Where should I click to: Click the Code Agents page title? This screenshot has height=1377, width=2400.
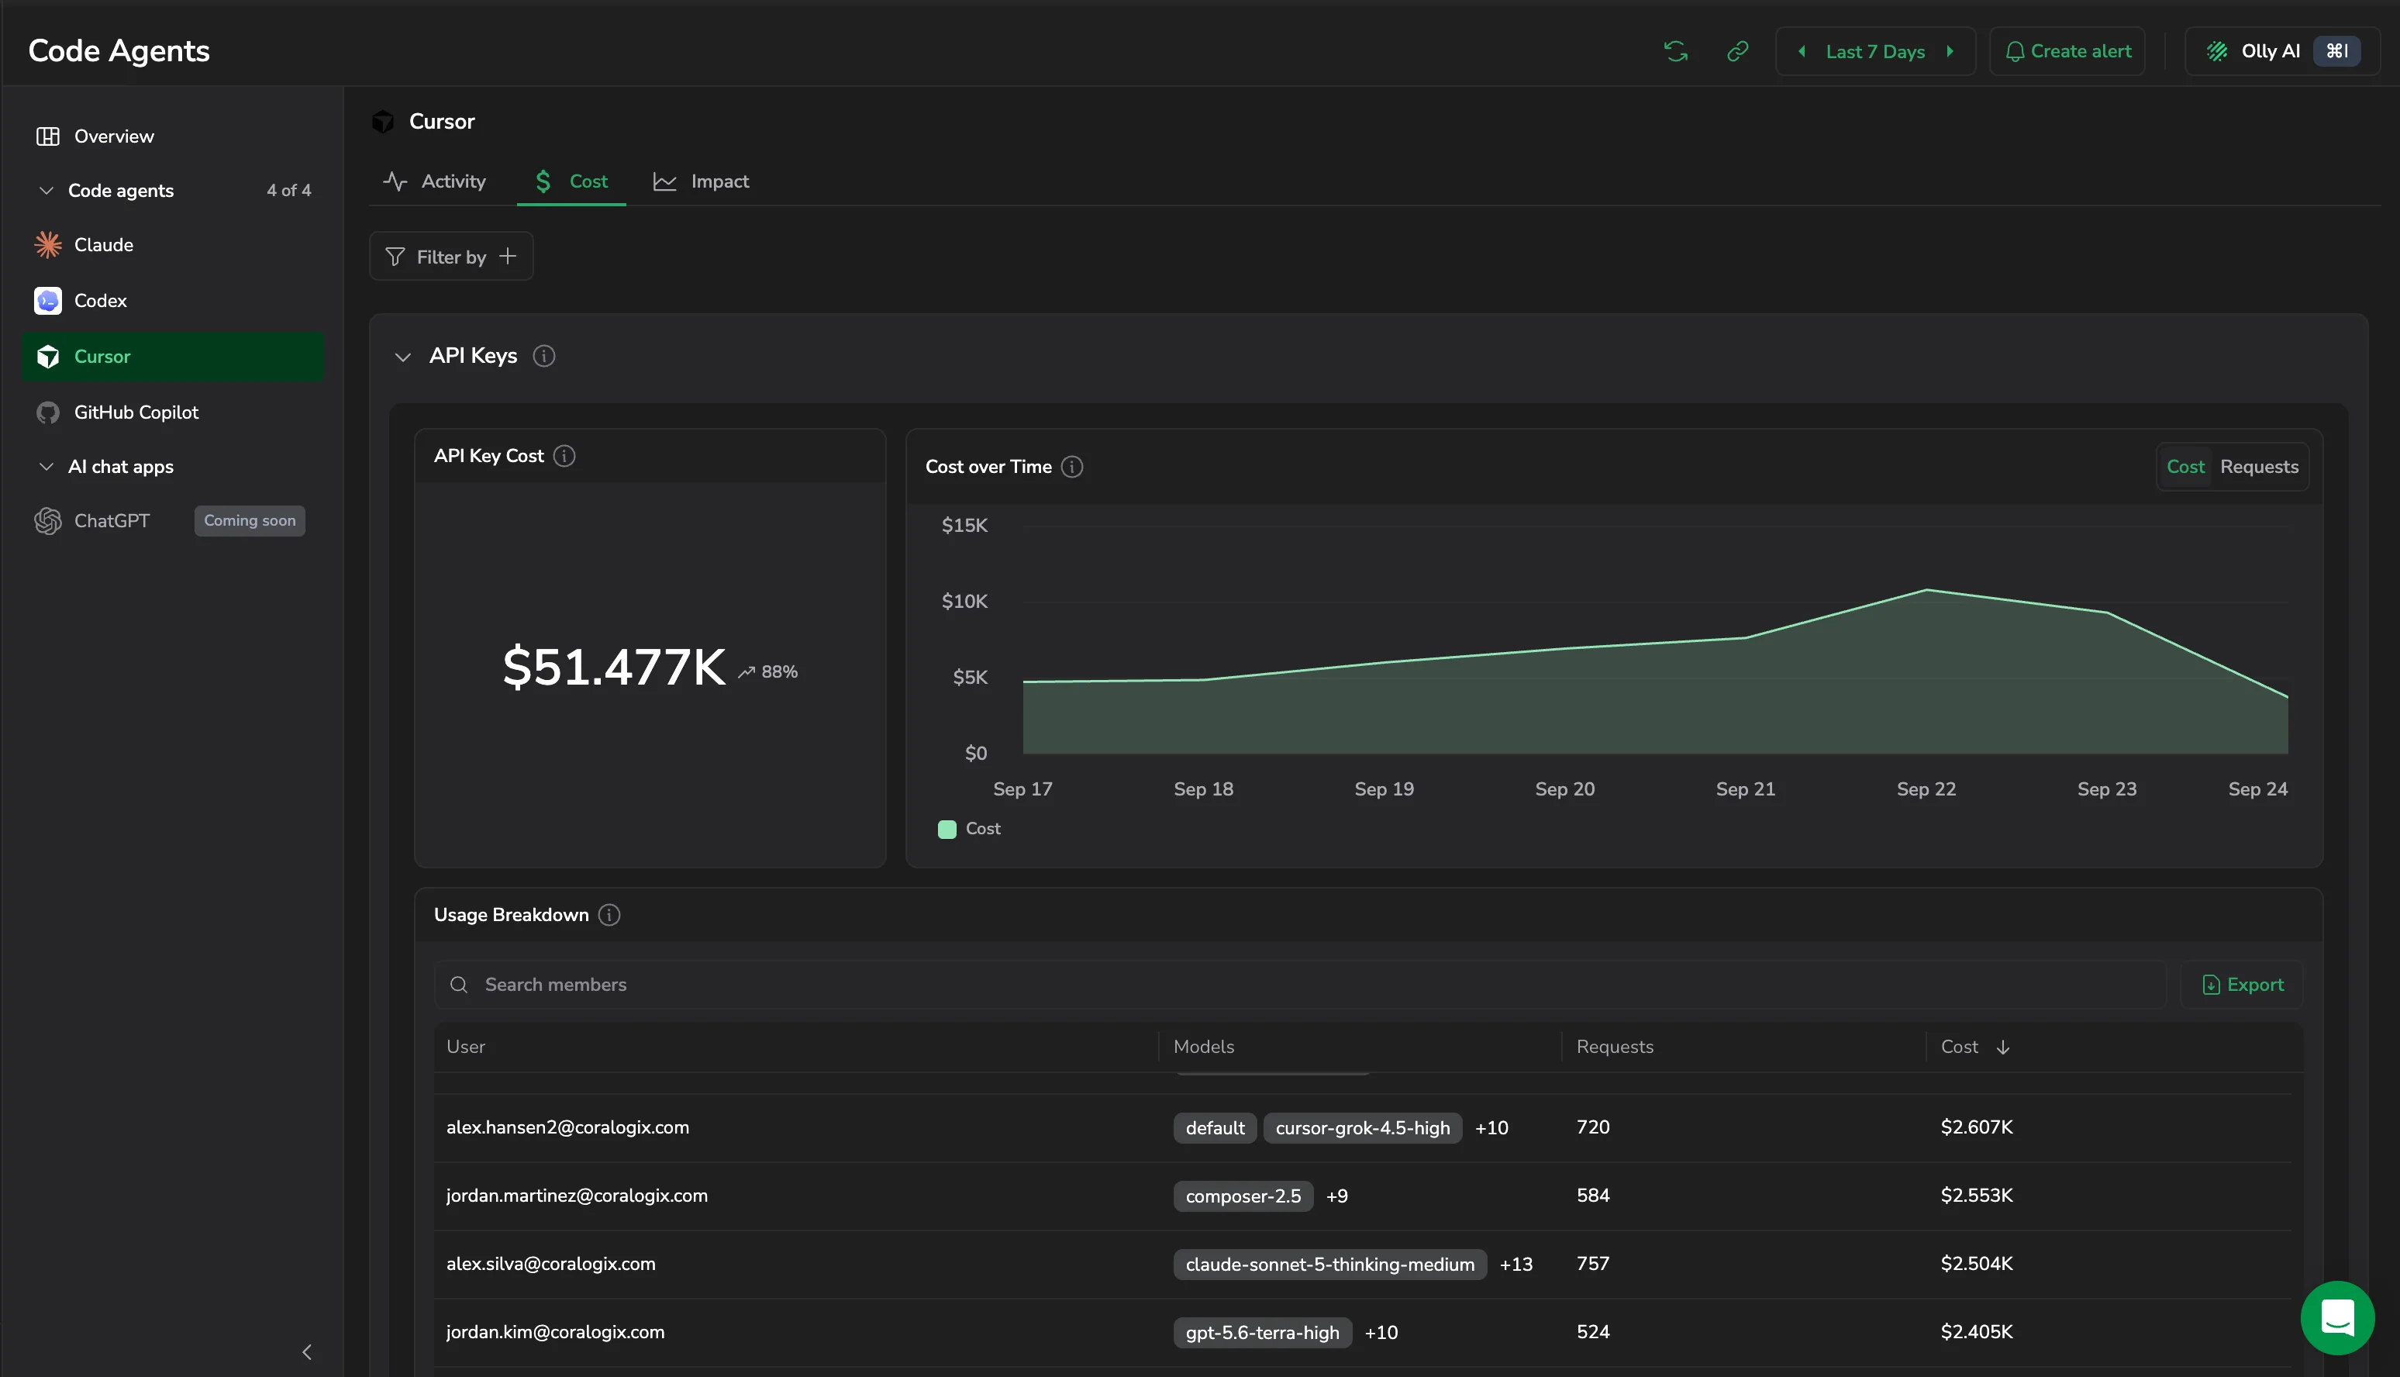coord(119,51)
